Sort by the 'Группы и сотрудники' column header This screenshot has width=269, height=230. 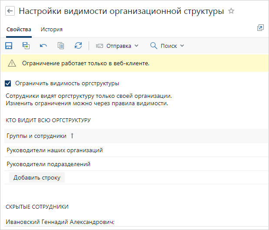(x=37, y=136)
